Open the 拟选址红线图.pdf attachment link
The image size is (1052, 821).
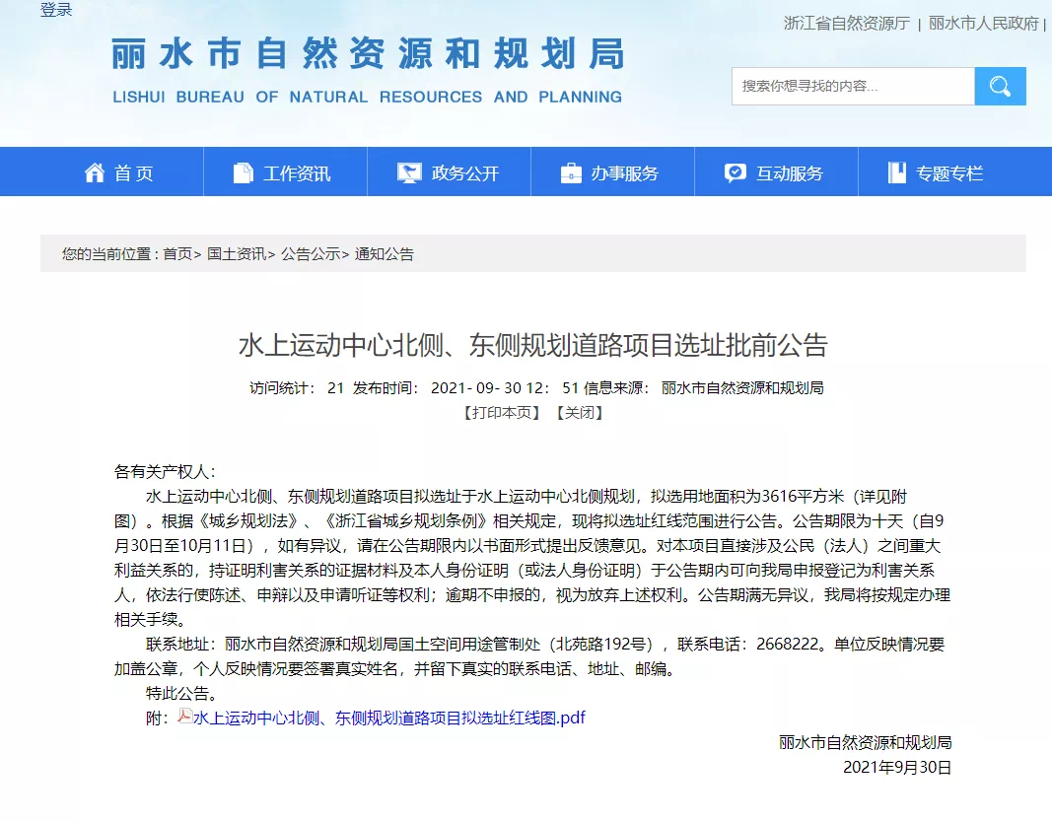[389, 718]
